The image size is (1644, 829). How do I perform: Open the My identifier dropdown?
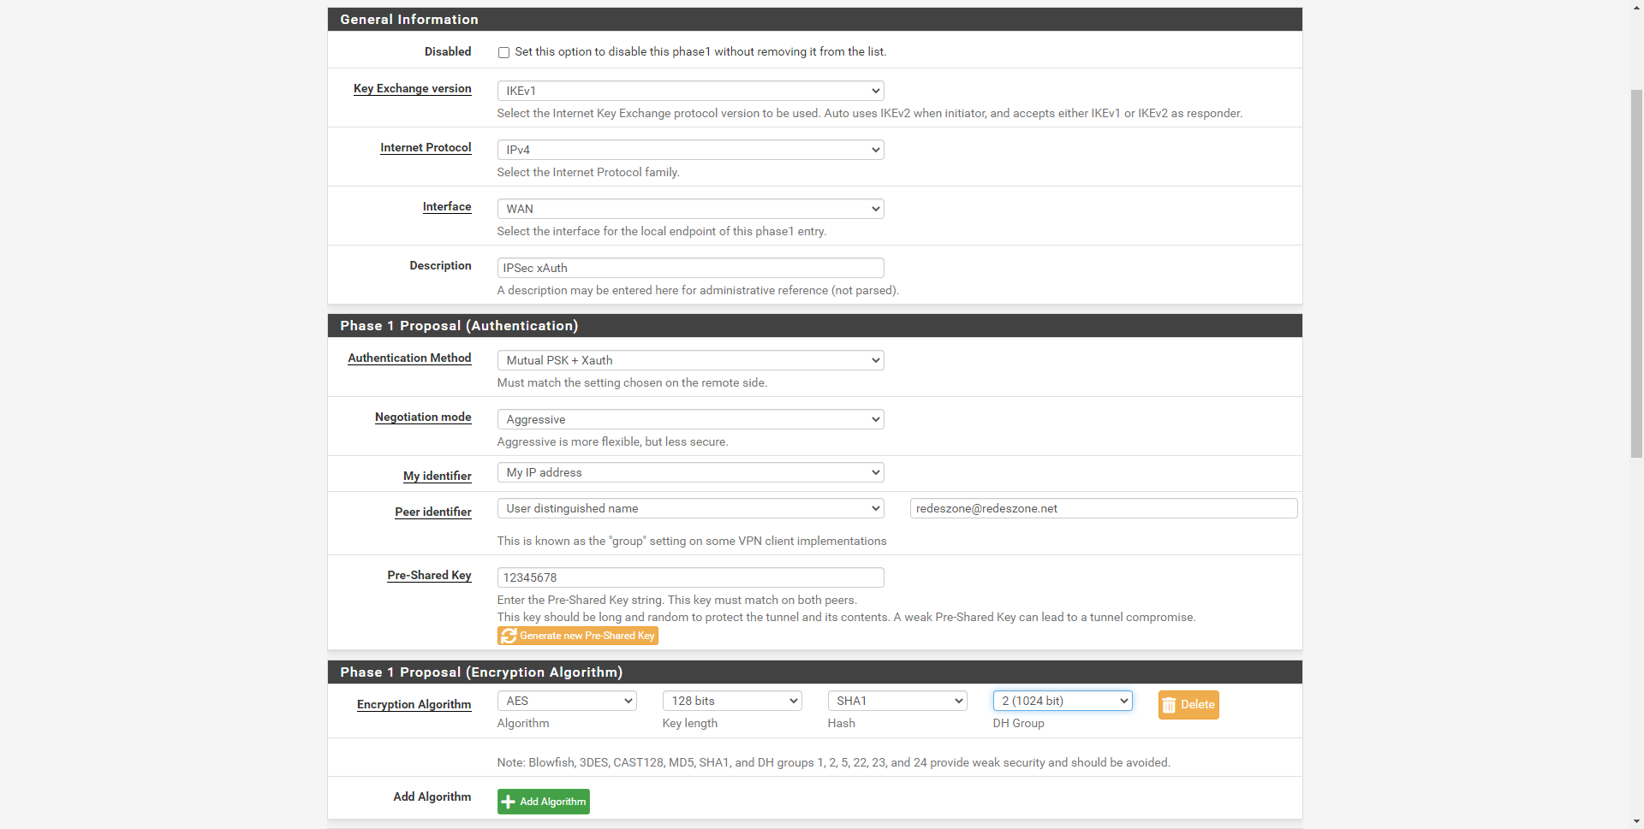[x=690, y=472]
